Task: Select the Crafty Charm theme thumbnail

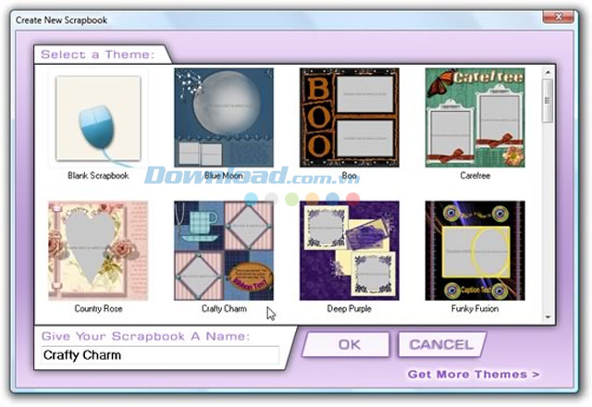Action: pos(223,250)
